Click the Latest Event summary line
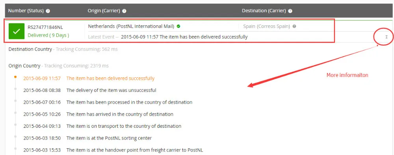The width and height of the screenshot is (394, 155). tap(168, 37)
